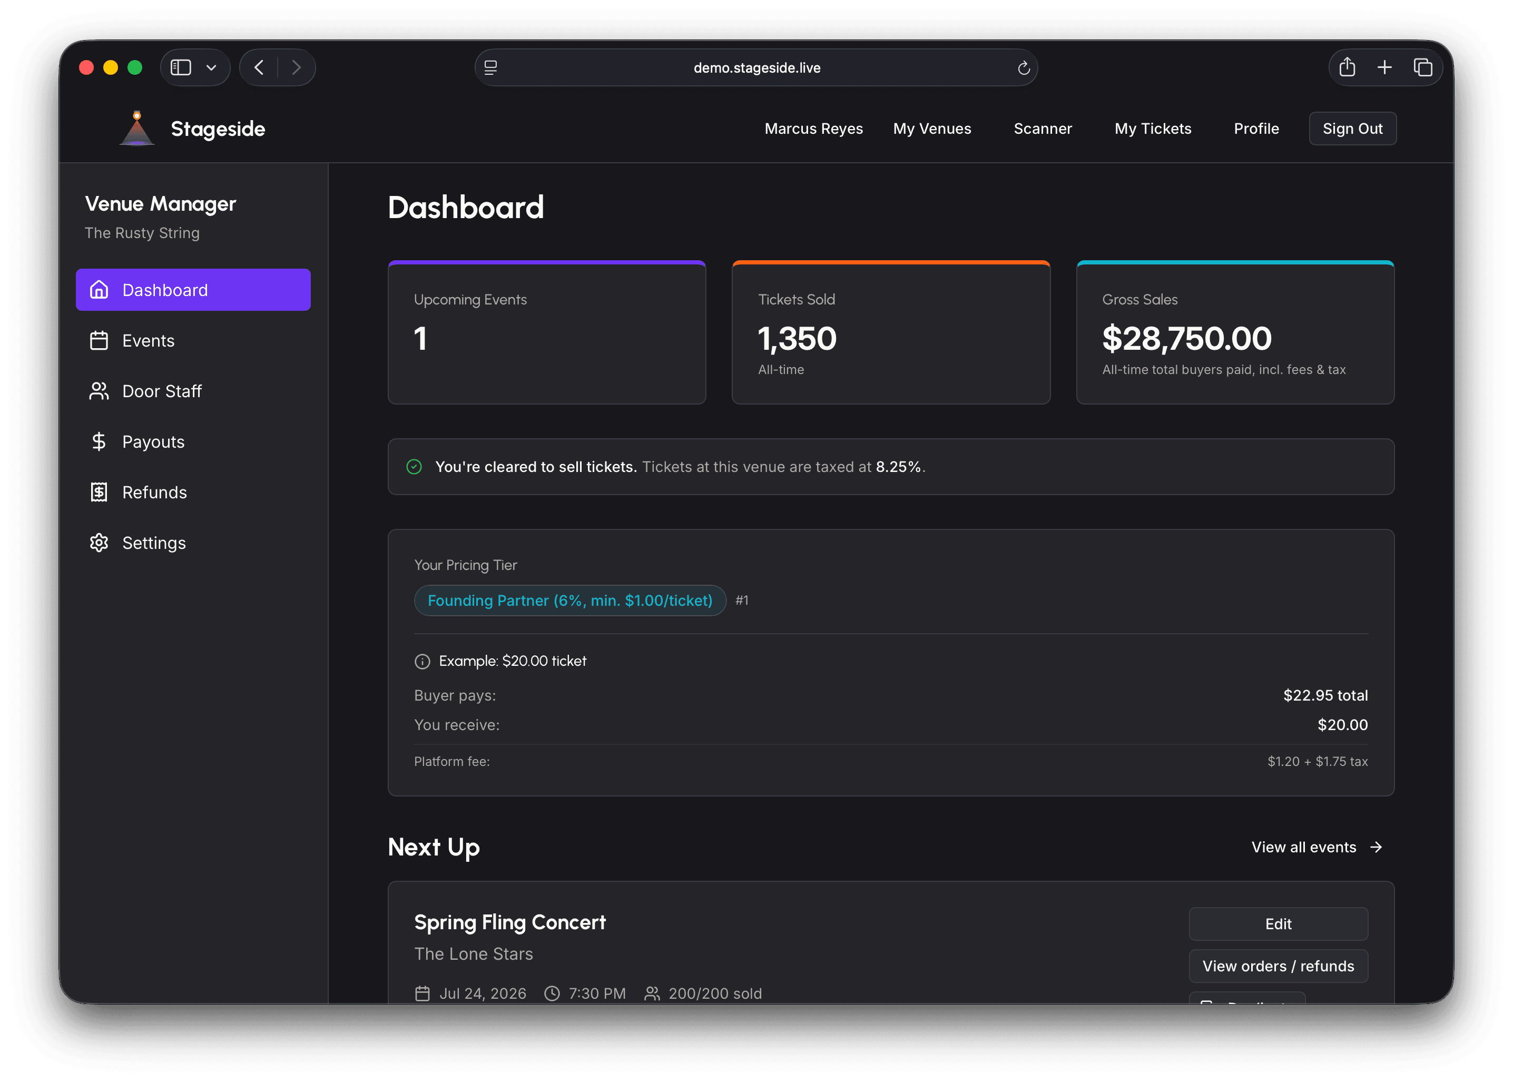Click the 8.25% tax rate text
This screenshot has height=1082, width=1513.
click(x=898, y=466)
